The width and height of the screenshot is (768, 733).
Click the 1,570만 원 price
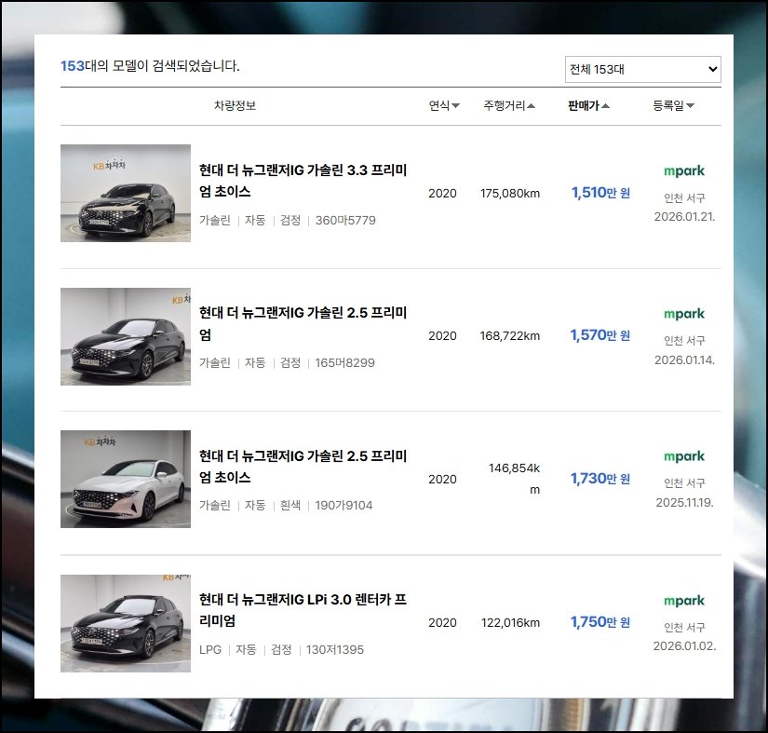[x=600, y=335]
